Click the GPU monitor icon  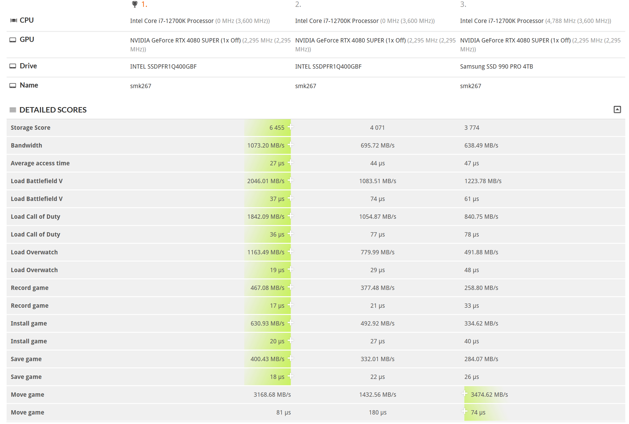[13, 40]
